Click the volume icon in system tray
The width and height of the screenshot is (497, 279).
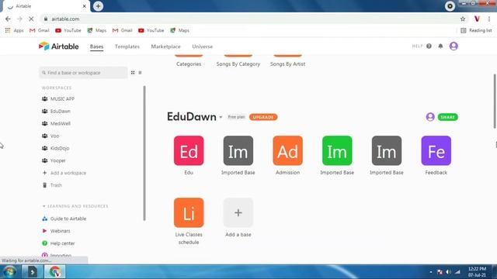448,272
